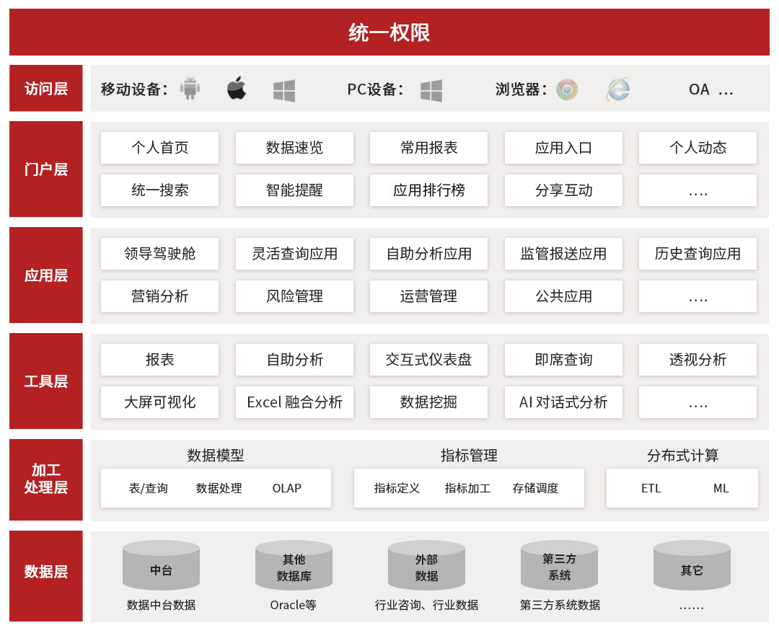Click the 外部数据 database cylinder icon
The height and width of the screenshot is (633, 779).
[x=427, y=566]
